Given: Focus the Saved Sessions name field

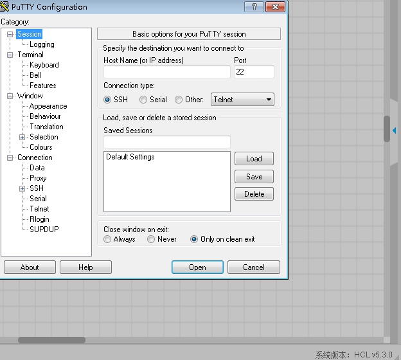Looking at the screenshot, I should [167, 141].
